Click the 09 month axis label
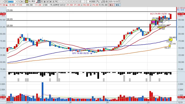This screenshot has height=104, width=185. click(x=107, y=102)
